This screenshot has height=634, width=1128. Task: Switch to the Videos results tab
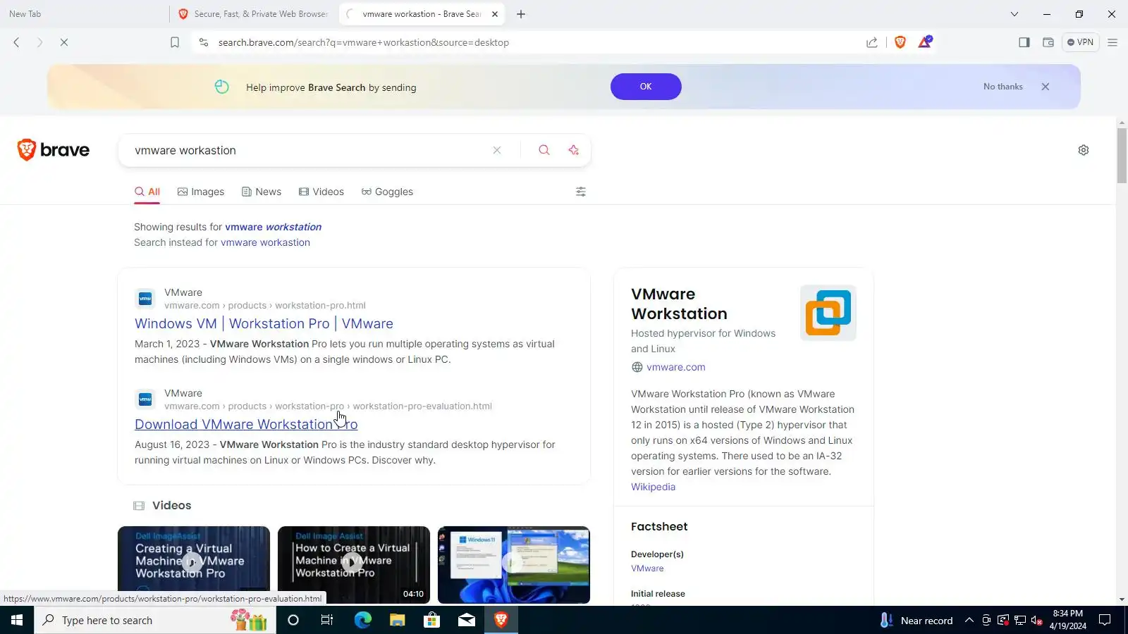[x=321, y=192]
